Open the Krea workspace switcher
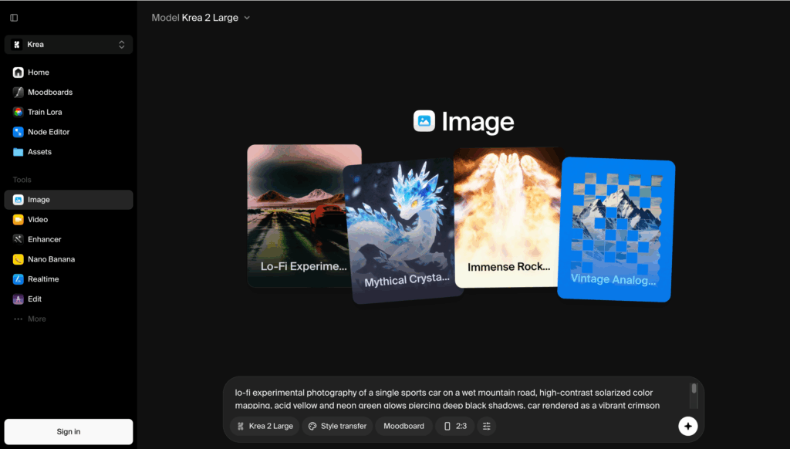 69,44
